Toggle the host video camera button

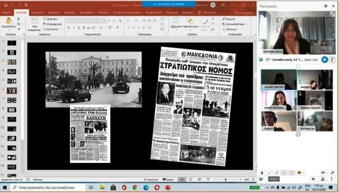point(325,59)
